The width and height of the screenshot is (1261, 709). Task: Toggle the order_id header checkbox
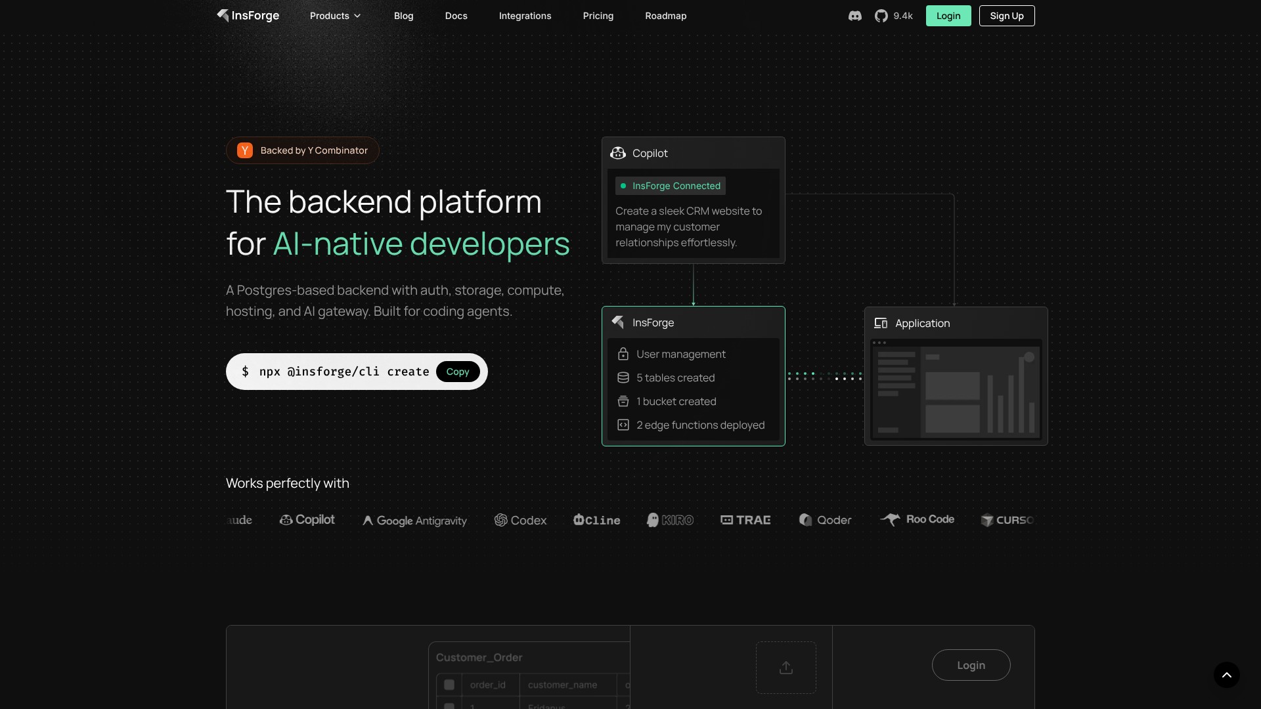click(449, 685)
